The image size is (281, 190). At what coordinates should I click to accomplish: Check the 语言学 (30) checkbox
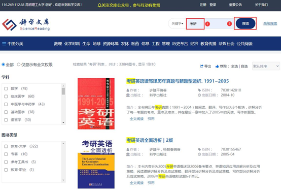pyautogui.click(x=6, y=120)
